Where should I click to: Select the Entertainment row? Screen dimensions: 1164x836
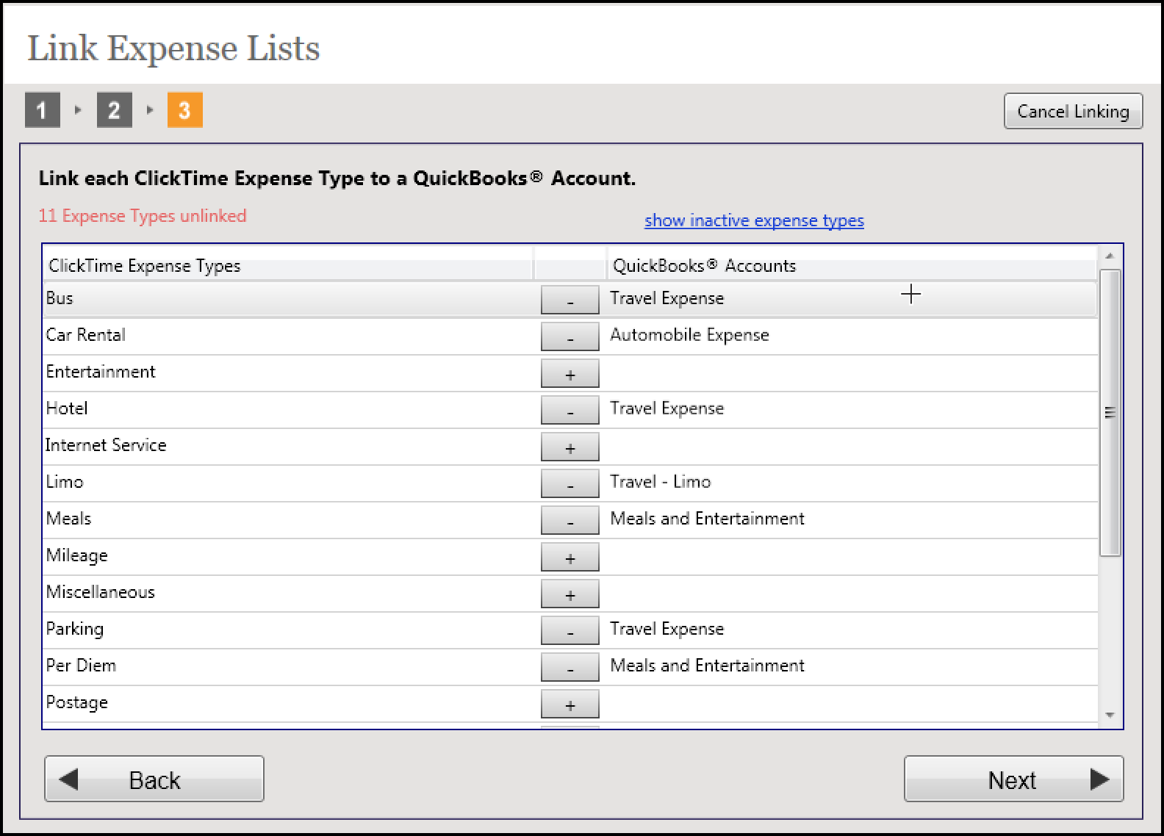pos(570,372)
